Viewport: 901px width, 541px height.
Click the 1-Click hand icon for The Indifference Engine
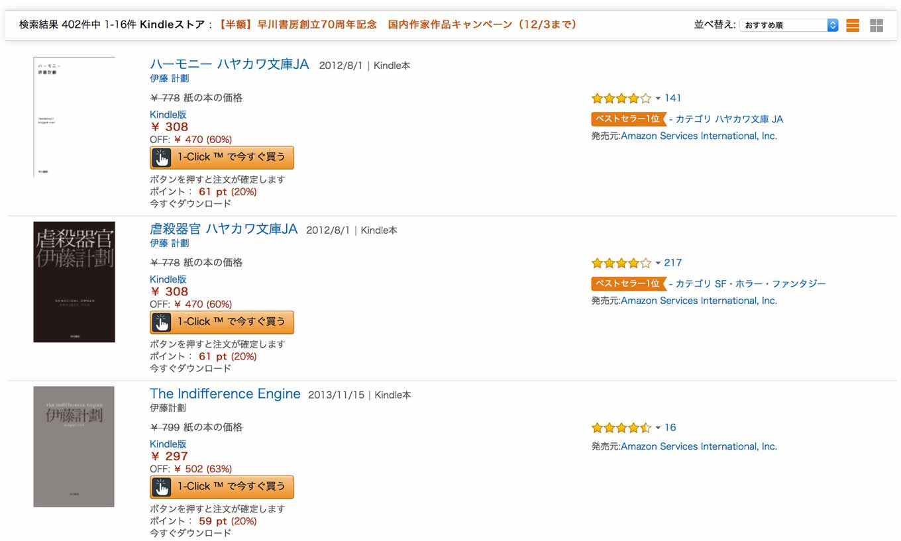[x=162, y=487]
